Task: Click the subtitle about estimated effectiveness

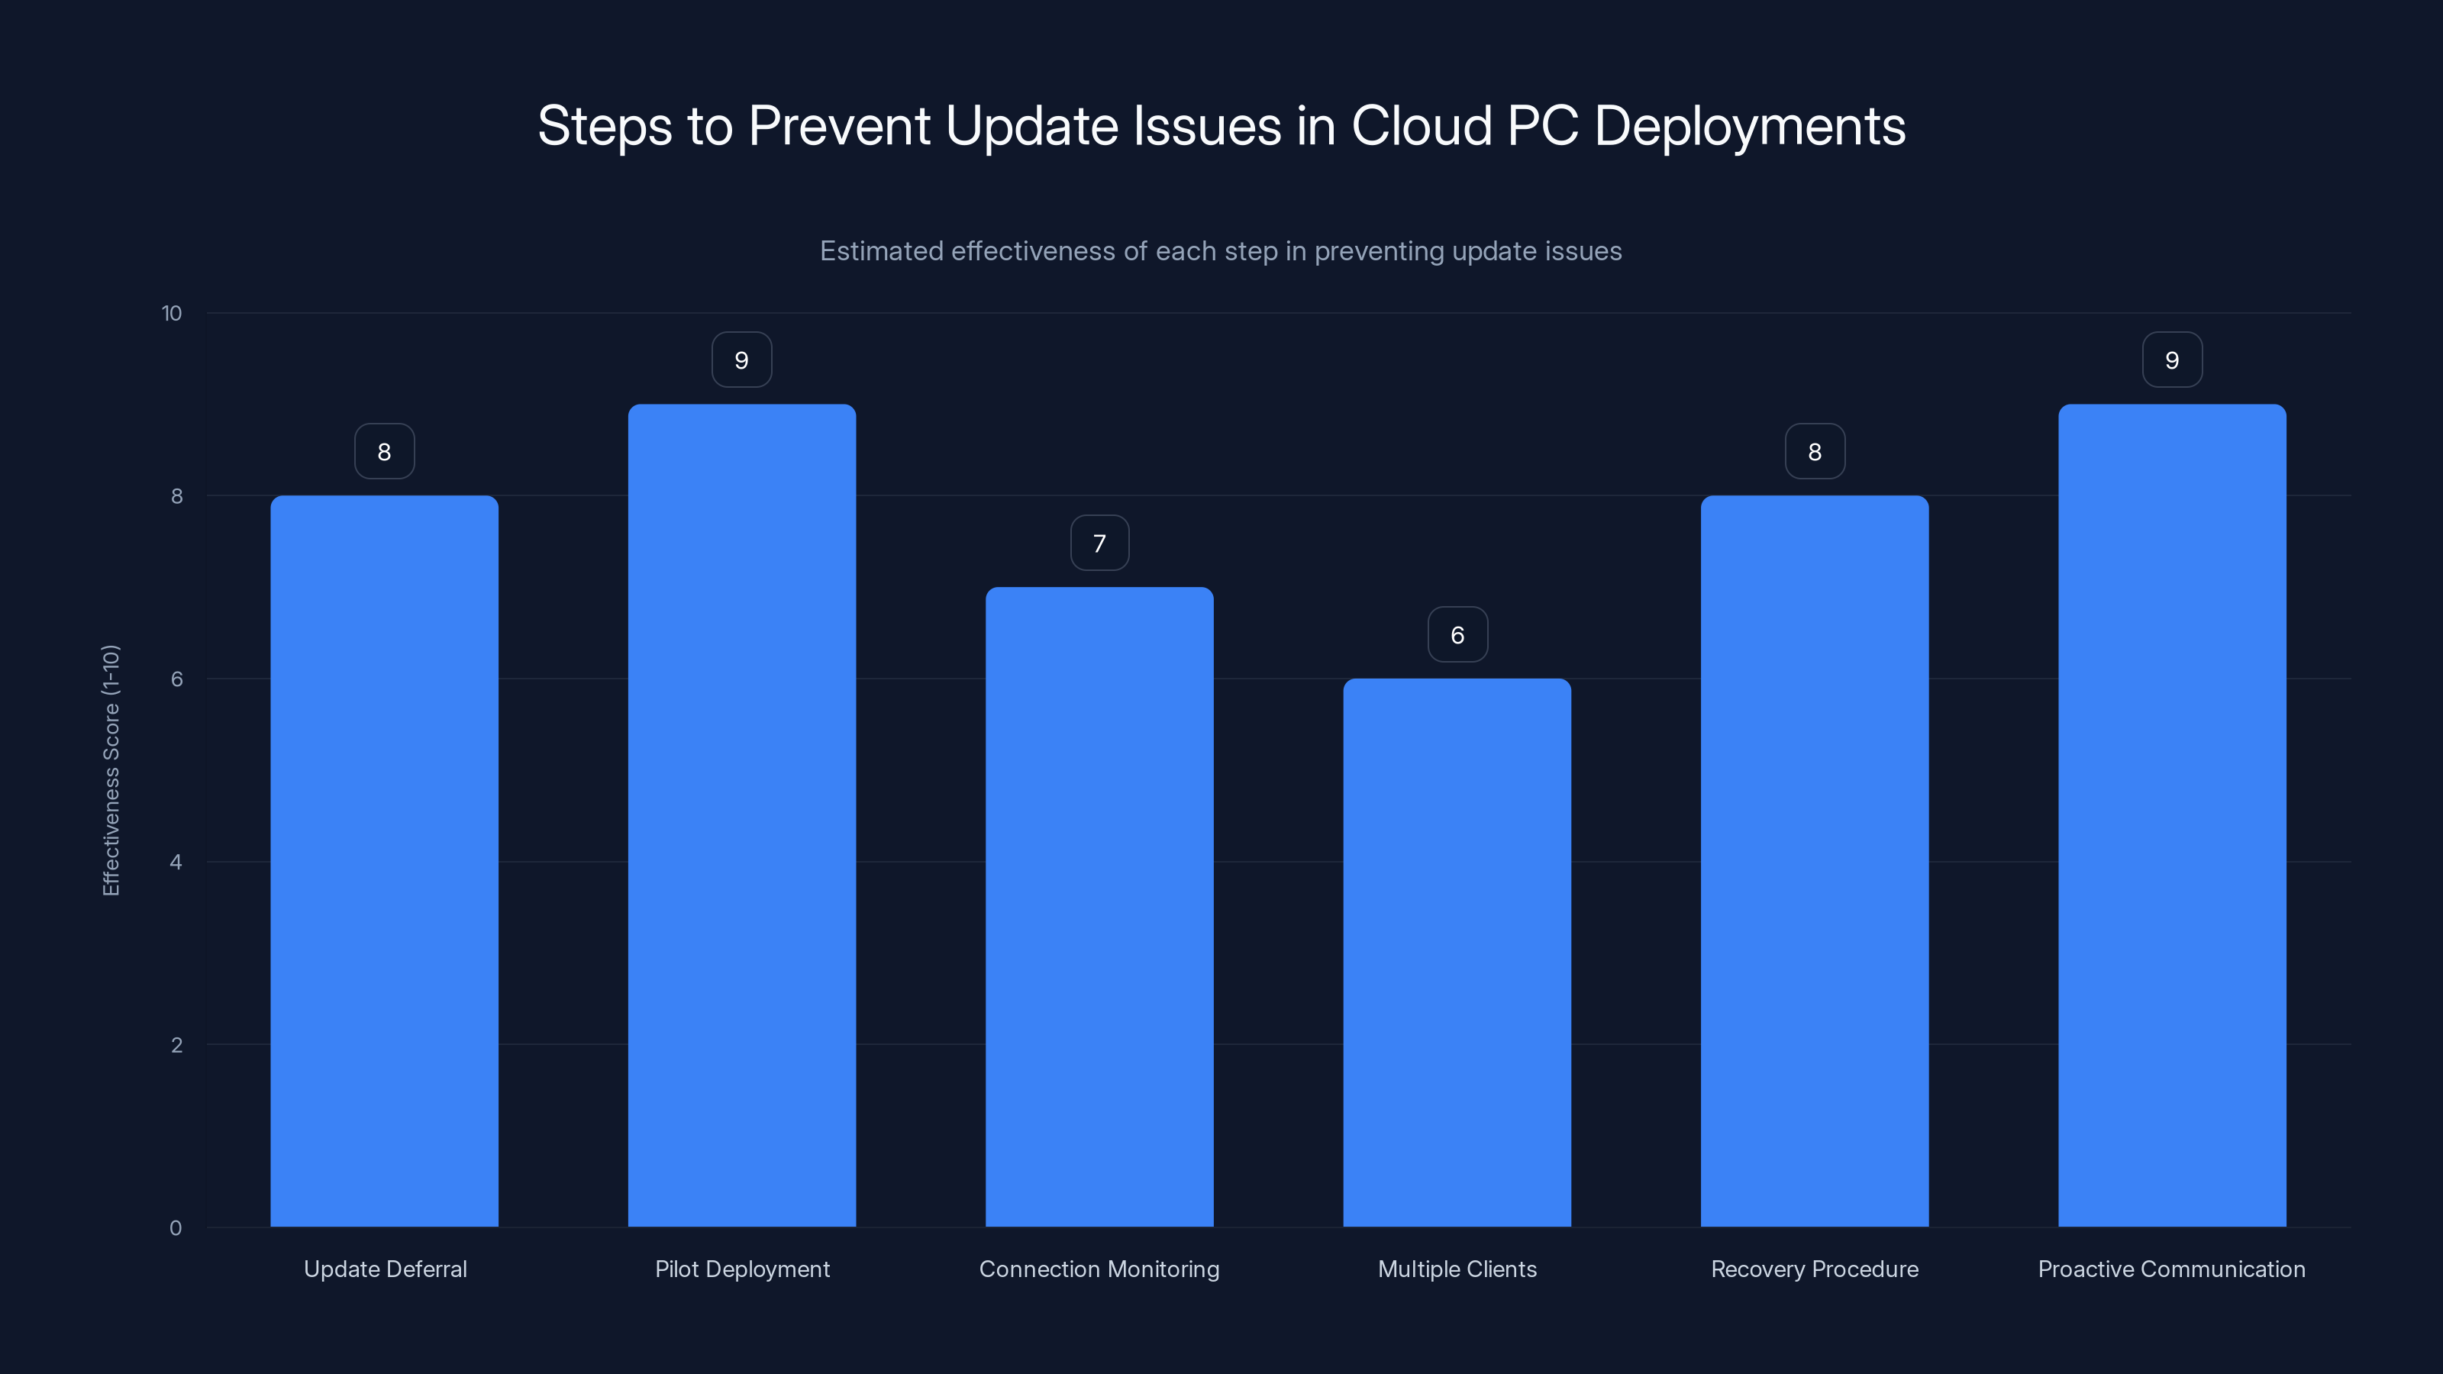Action: [1221, 251]
